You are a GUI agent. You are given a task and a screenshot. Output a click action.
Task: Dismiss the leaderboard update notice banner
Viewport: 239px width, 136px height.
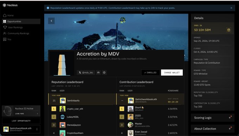click(x=231, y=8)
